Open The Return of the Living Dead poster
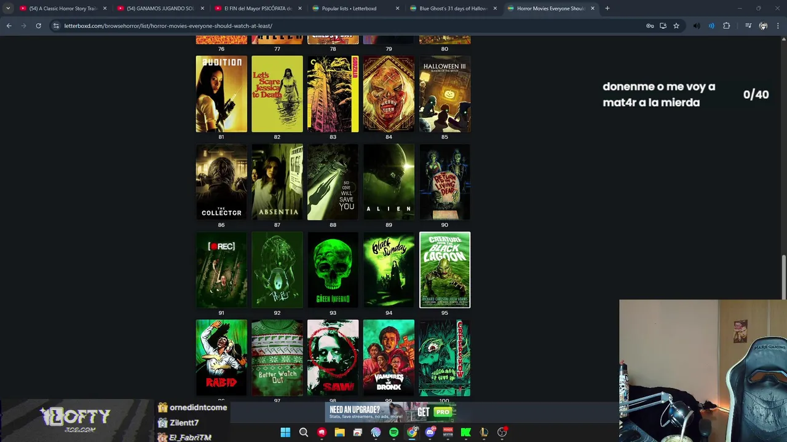 [445, 182]
